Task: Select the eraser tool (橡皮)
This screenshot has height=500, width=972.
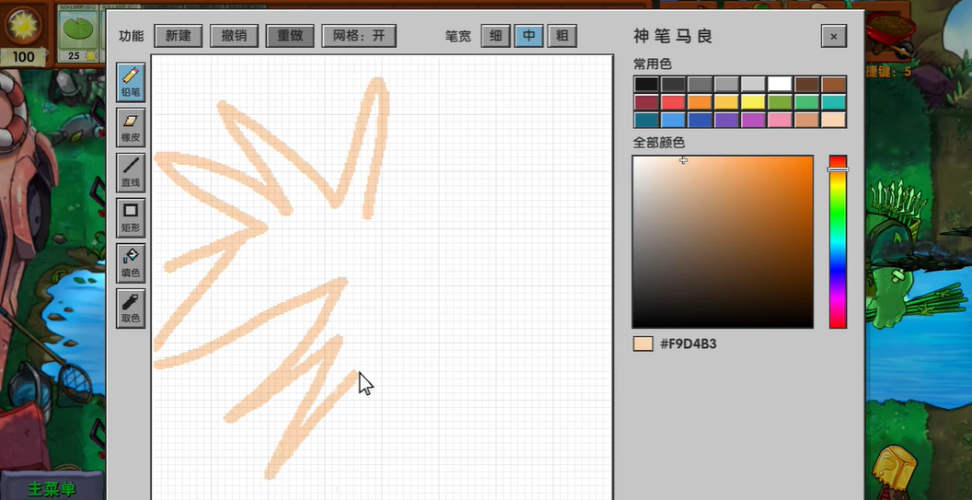Action: [x=131, y=128]
